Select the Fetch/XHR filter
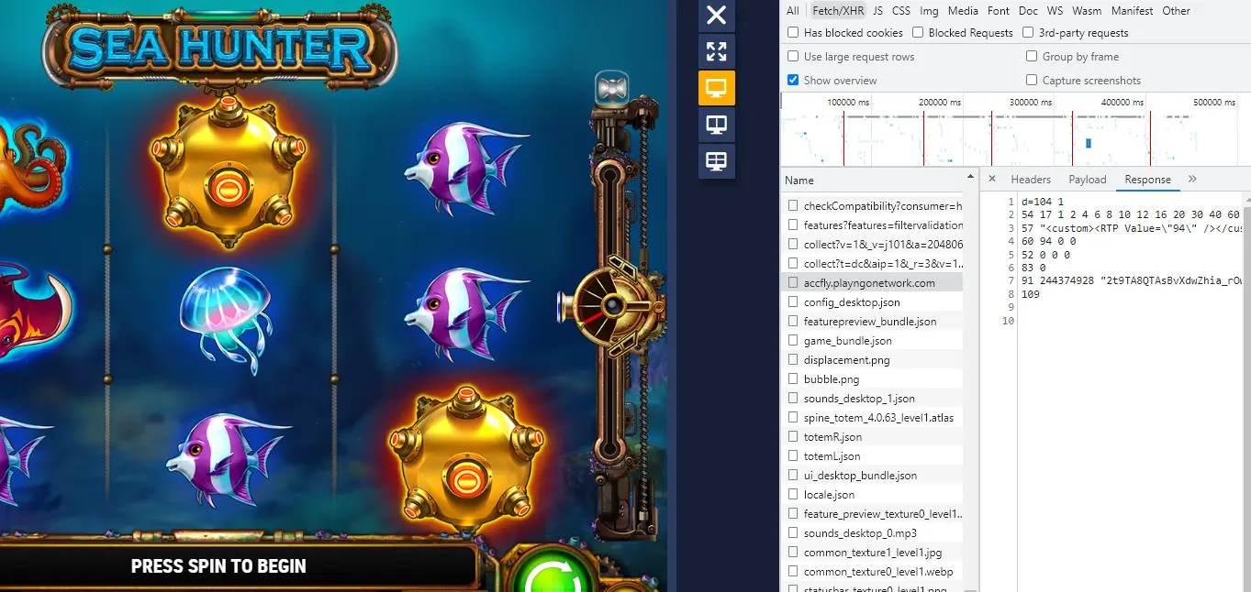Viewport: 1251px width, 592px height. (838, 11)
